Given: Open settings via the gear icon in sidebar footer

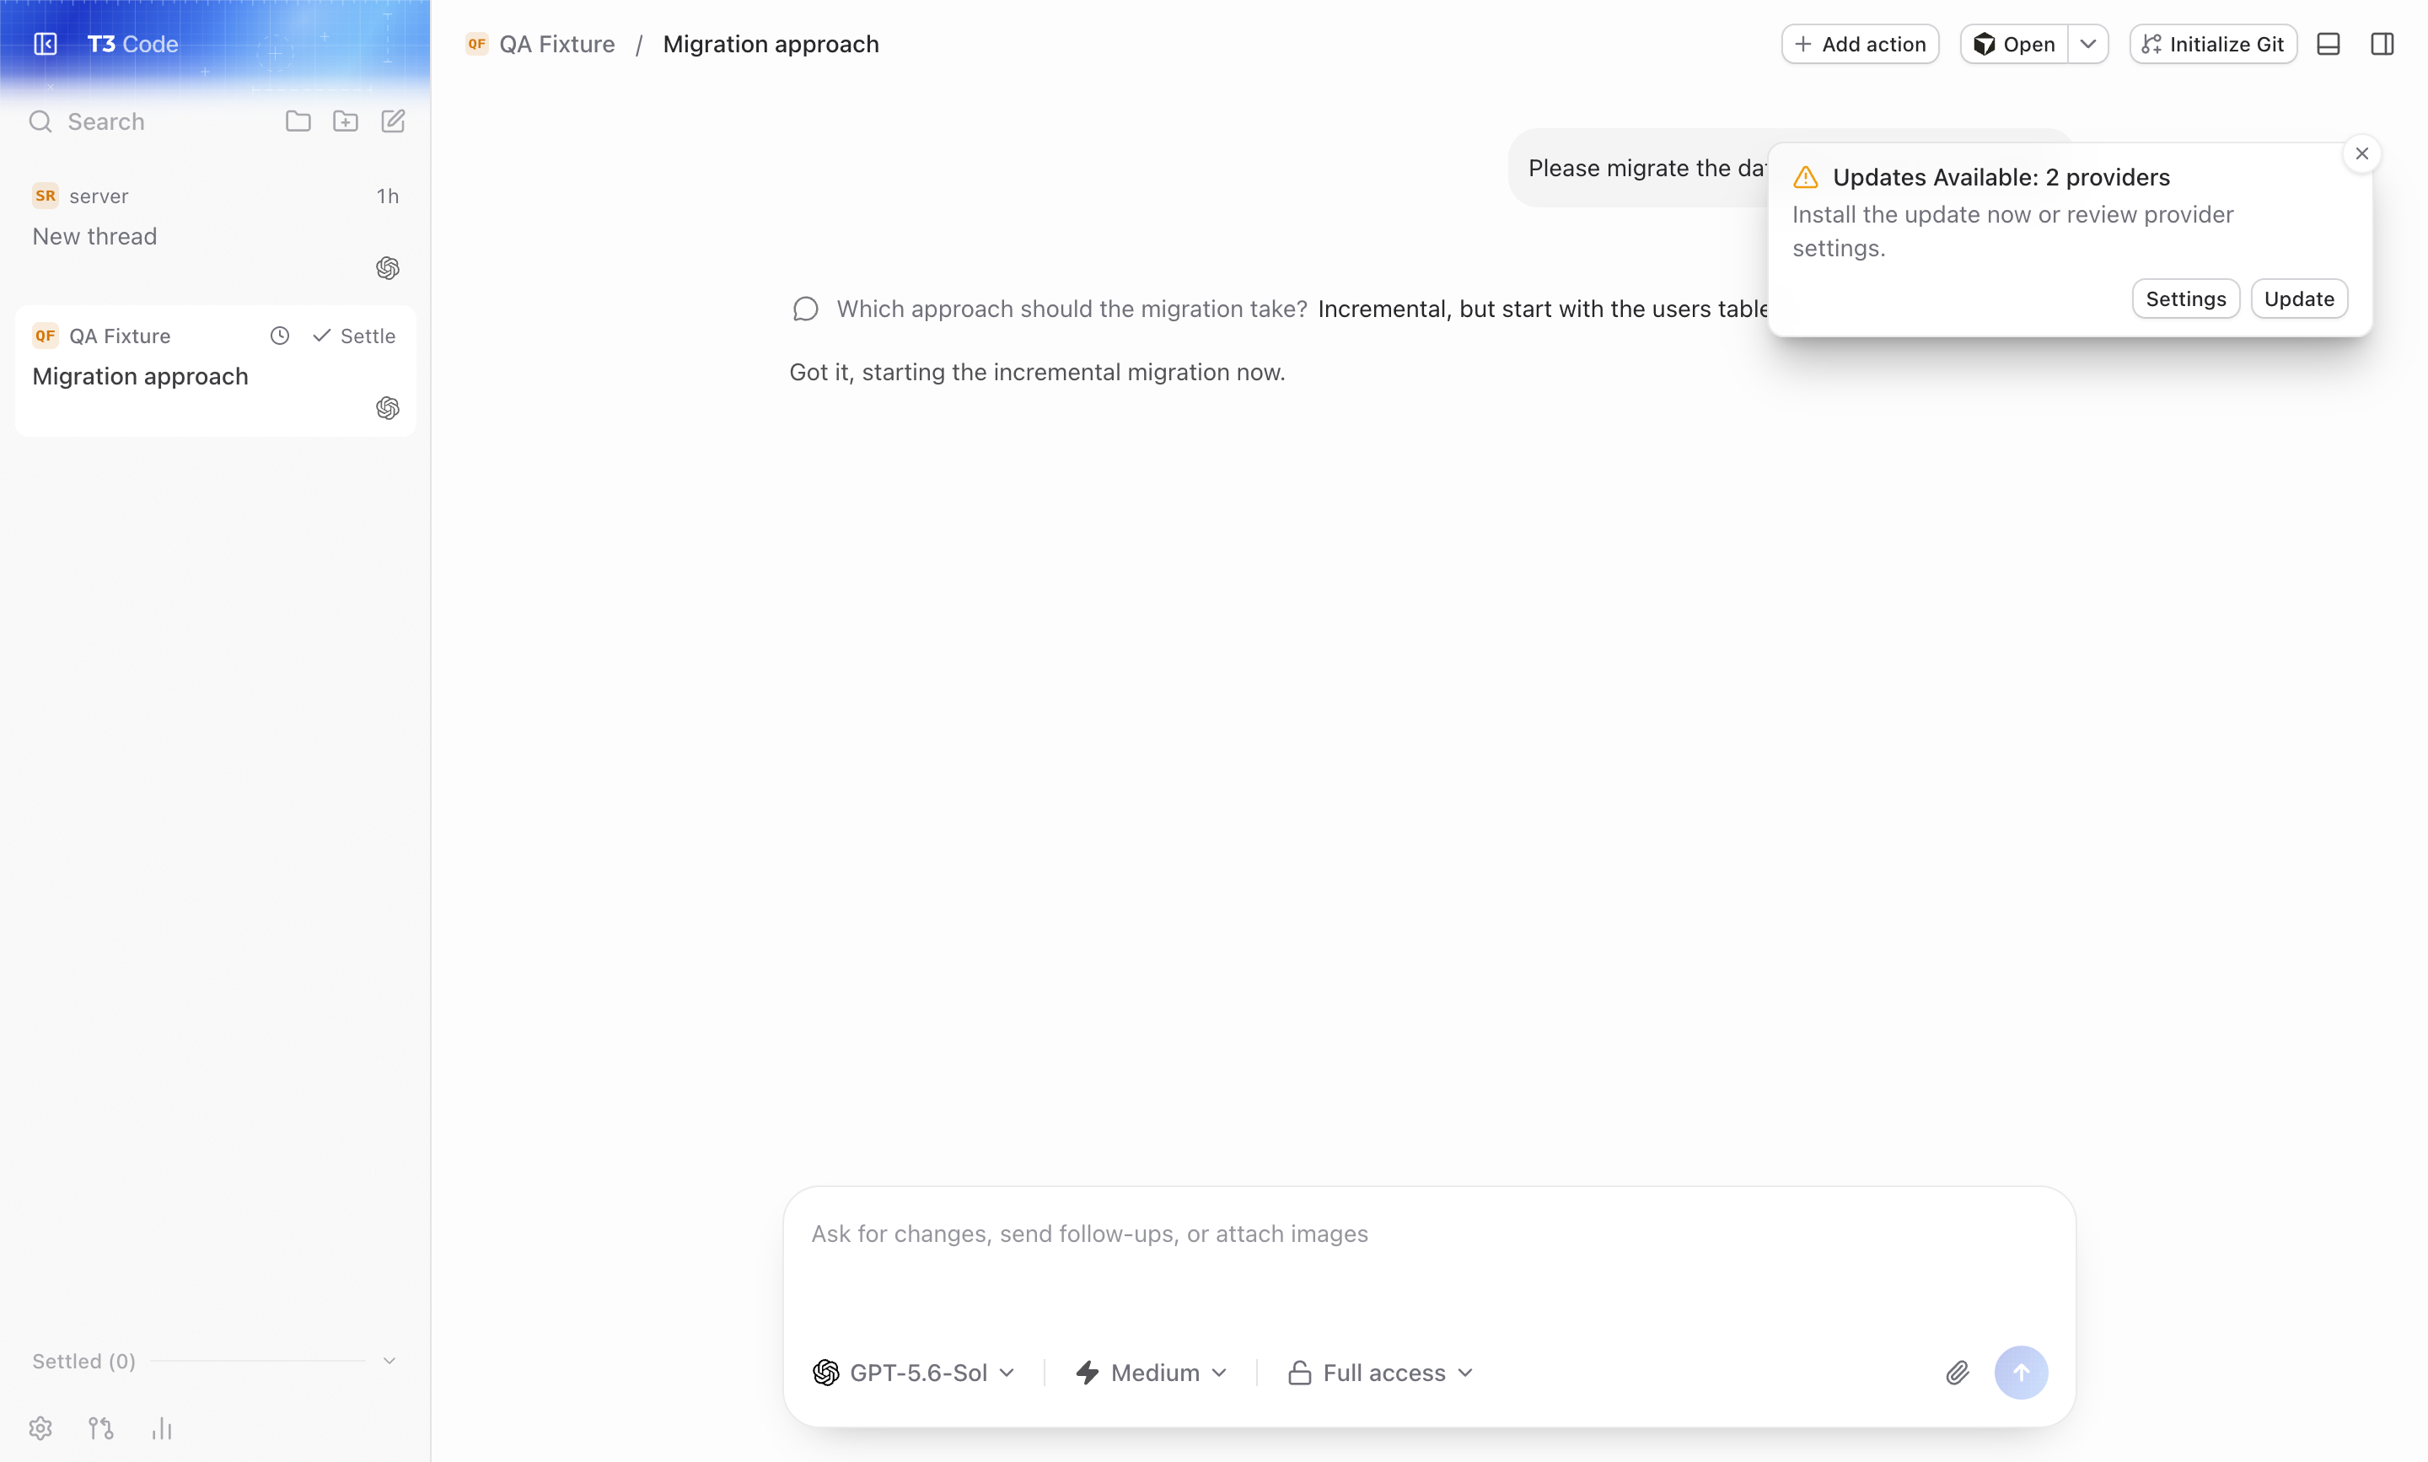Looking at the screenshot, I should [x=40, y=1427].
